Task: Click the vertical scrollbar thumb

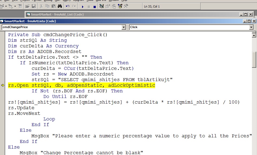Action: click(x=254, y=60)
